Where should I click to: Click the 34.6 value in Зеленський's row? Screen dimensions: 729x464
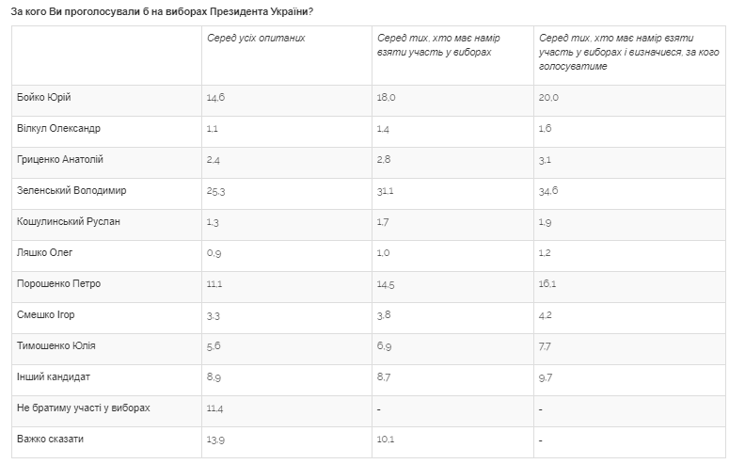(548, 191)
